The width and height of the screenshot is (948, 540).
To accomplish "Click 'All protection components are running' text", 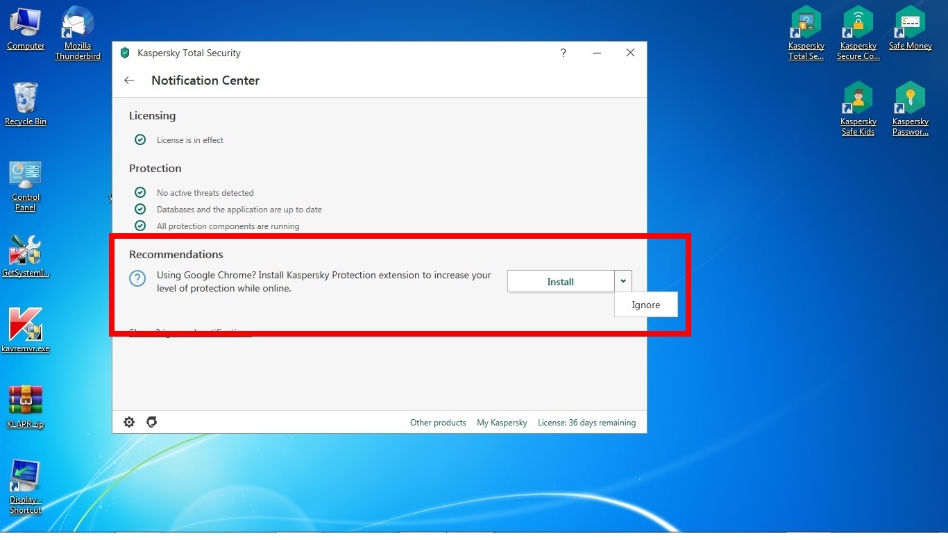I will [228, 226].
